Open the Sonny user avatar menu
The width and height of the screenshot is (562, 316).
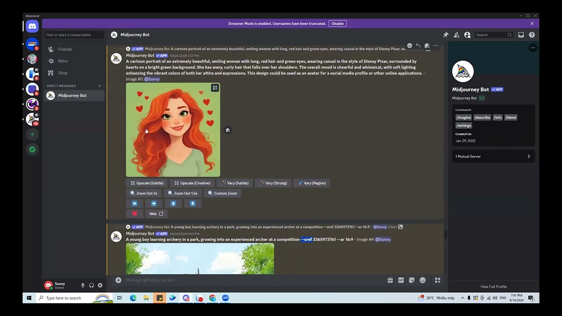[x=49, y=285]
